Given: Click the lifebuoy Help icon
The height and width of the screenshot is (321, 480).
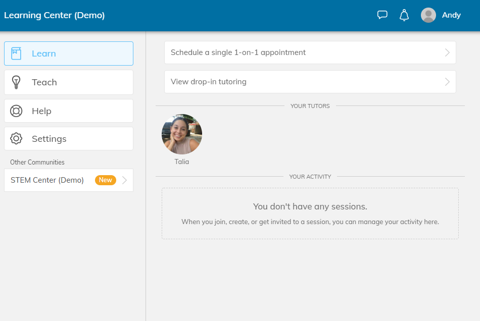Looking at the screenshot, I should click(16, 111).
